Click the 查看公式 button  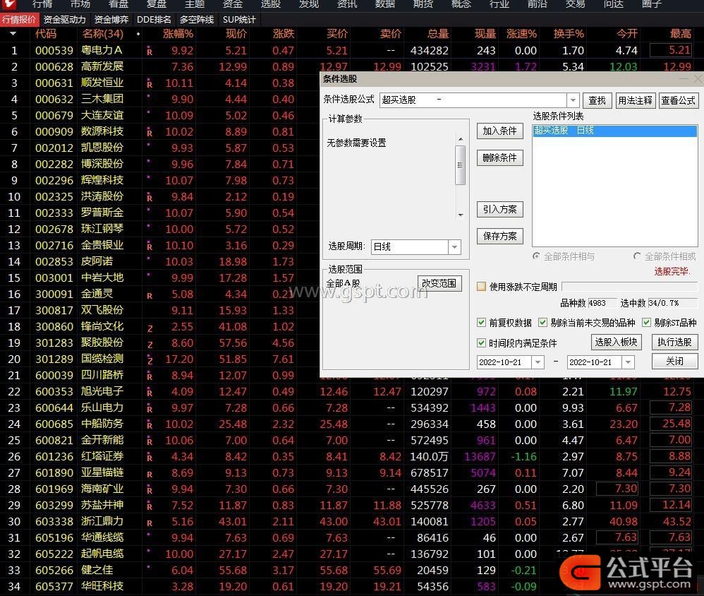point(678,100)
